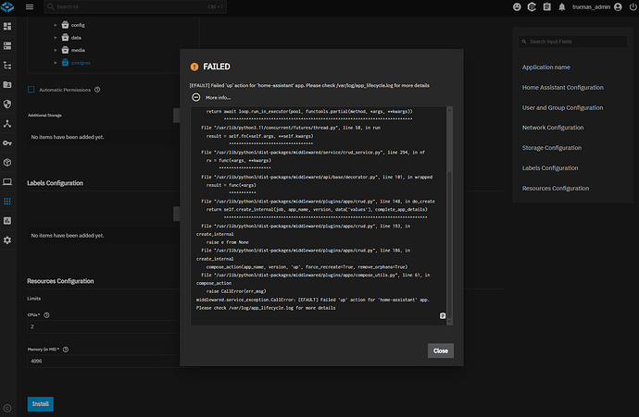
Task: Open Reporting chart icon in sidebar
Action: [x=7, y=220]
